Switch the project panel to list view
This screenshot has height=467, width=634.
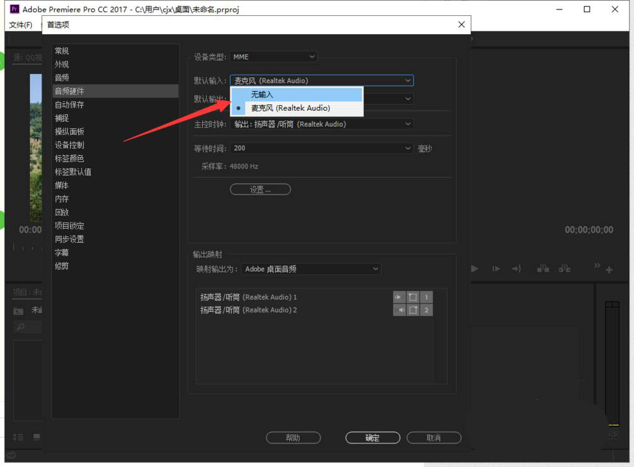(x=18, y=437)
